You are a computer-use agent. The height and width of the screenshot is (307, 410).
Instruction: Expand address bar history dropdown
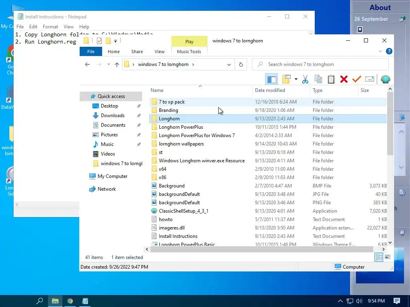[x=229, y=64]
